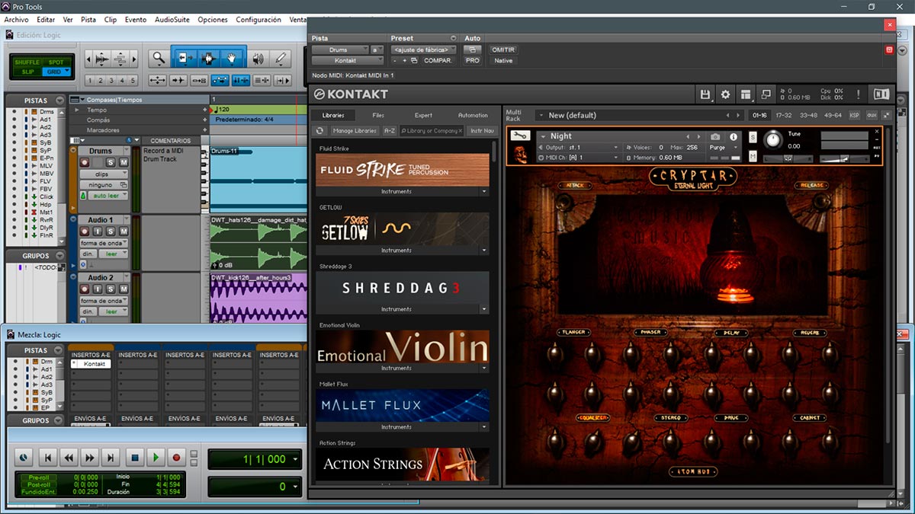Click the Instr Nav button
This screenshot has width=915, height=514.
point(482,130)
